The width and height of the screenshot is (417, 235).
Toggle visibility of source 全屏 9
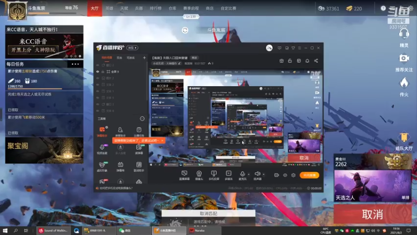point(97,72)
